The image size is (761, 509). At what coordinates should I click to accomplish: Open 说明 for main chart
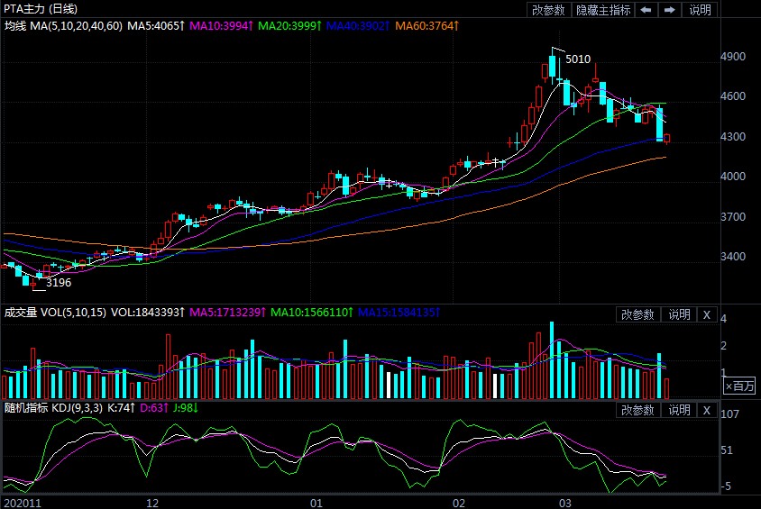click(700, 10)
